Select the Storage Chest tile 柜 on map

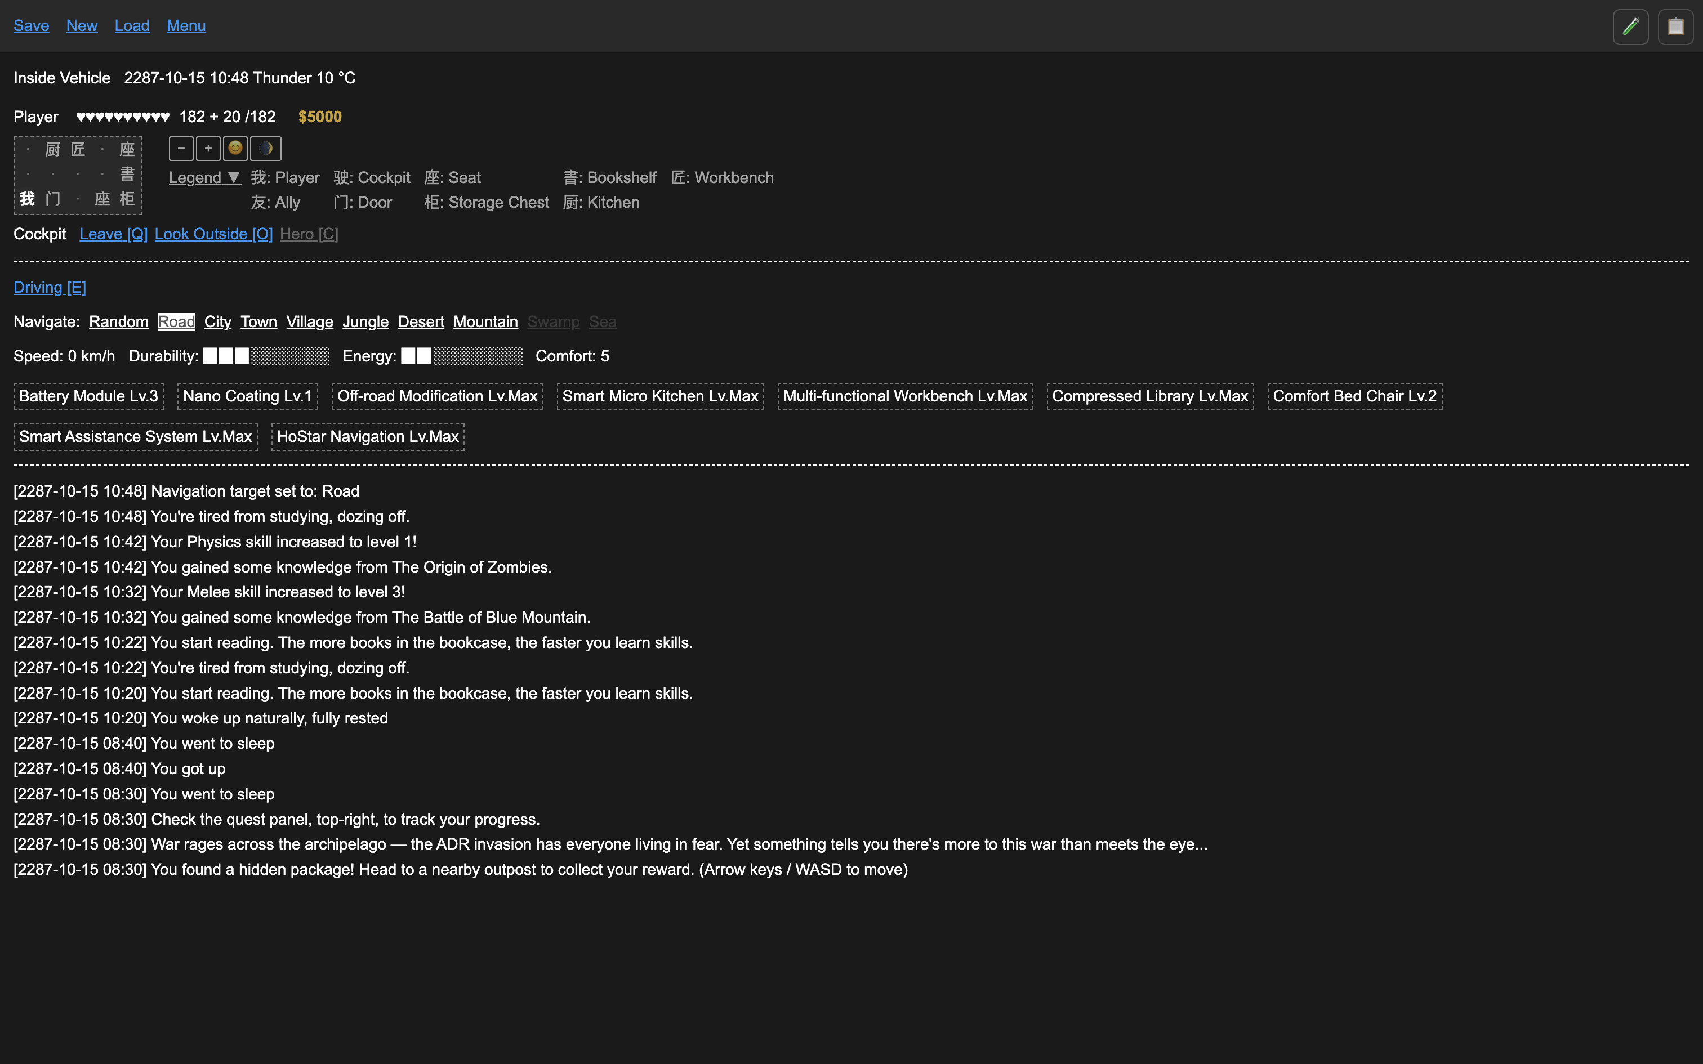pos(127,198)
